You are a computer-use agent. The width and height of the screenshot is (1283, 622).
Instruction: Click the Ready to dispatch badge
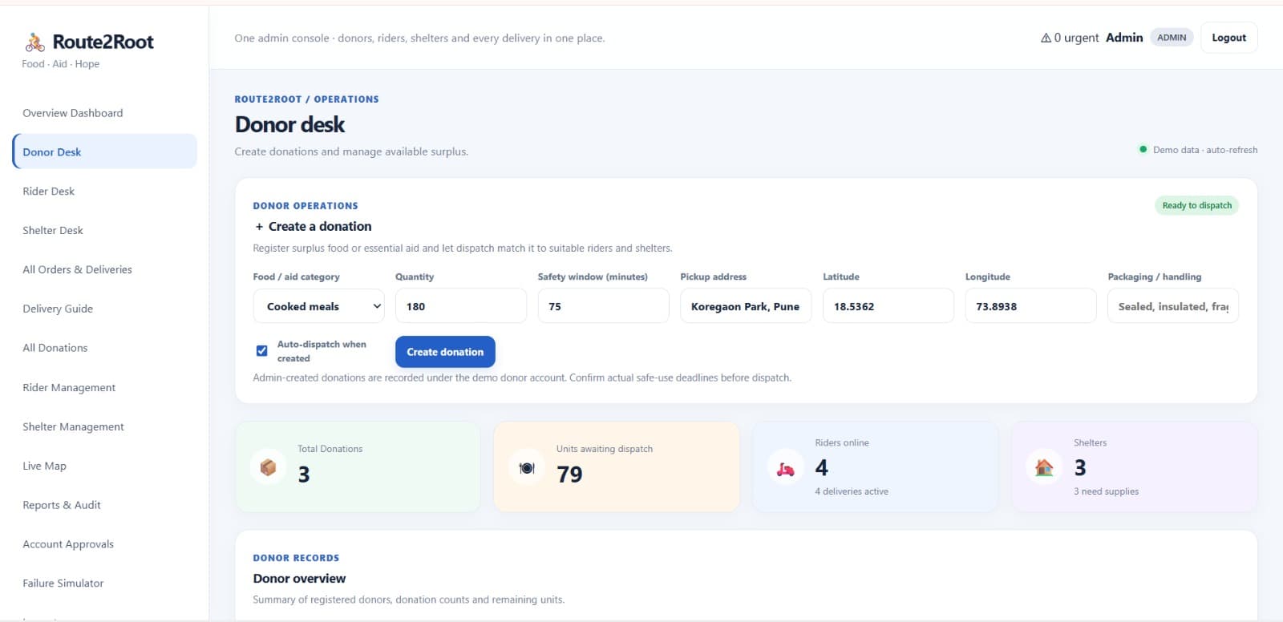(x=1196, y=205)
